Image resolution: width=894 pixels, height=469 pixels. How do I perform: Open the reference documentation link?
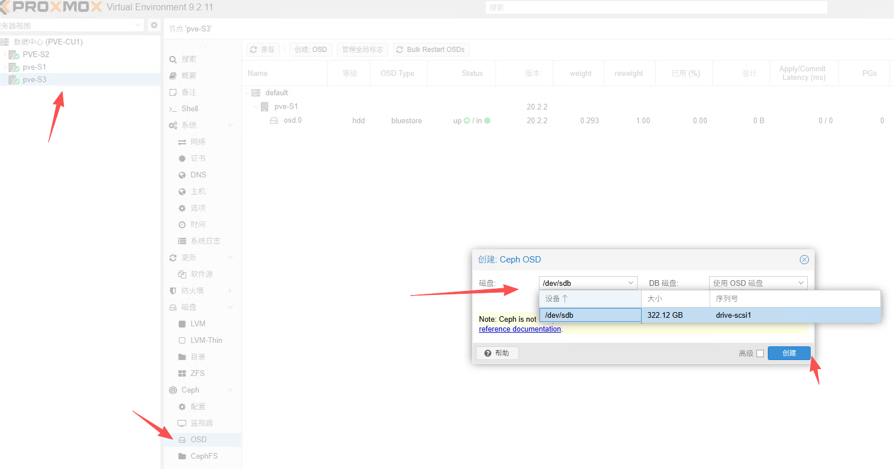coord(520,329)
